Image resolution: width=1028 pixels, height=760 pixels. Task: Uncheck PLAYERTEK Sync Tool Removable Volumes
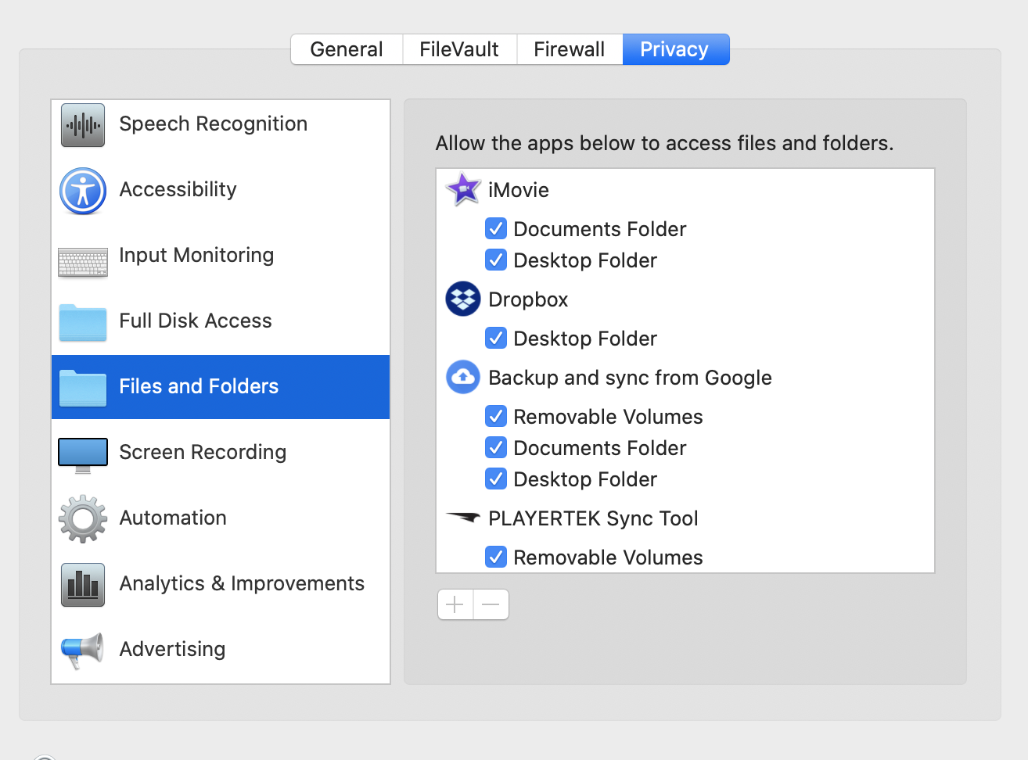click(496, 557)
